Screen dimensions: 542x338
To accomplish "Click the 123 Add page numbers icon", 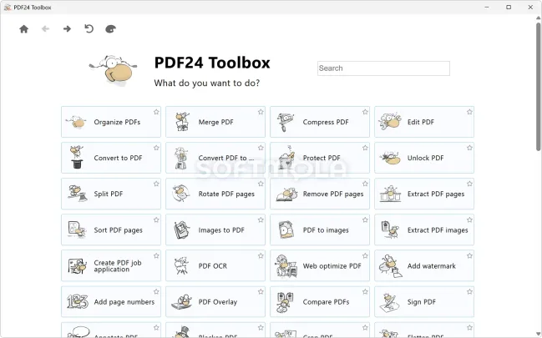I will pyautogui.click(x=78, y=302).
